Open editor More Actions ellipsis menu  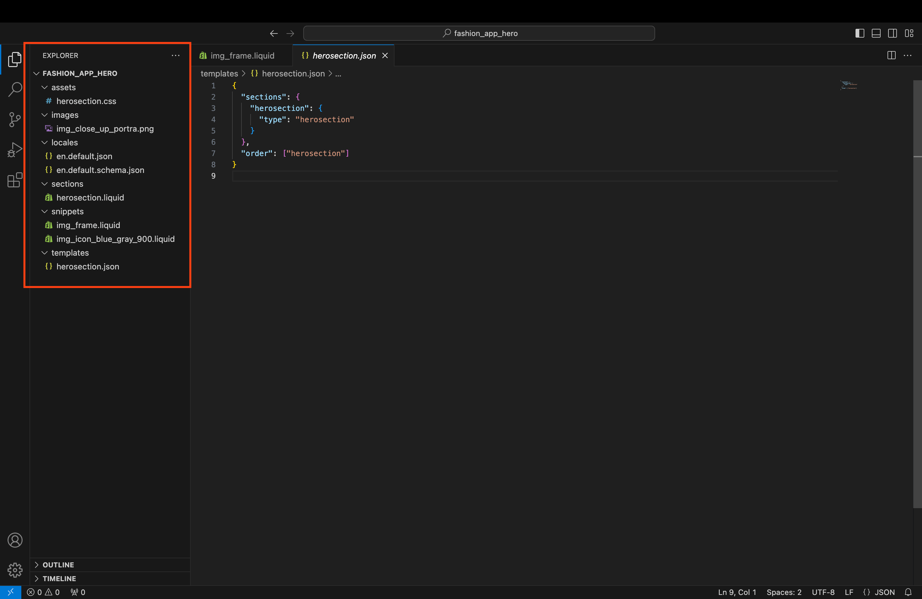click(x=908, y=55)
